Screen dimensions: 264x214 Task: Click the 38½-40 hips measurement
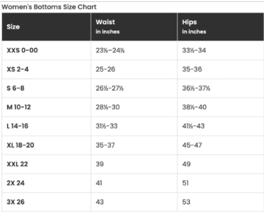[x=194, y=107]
